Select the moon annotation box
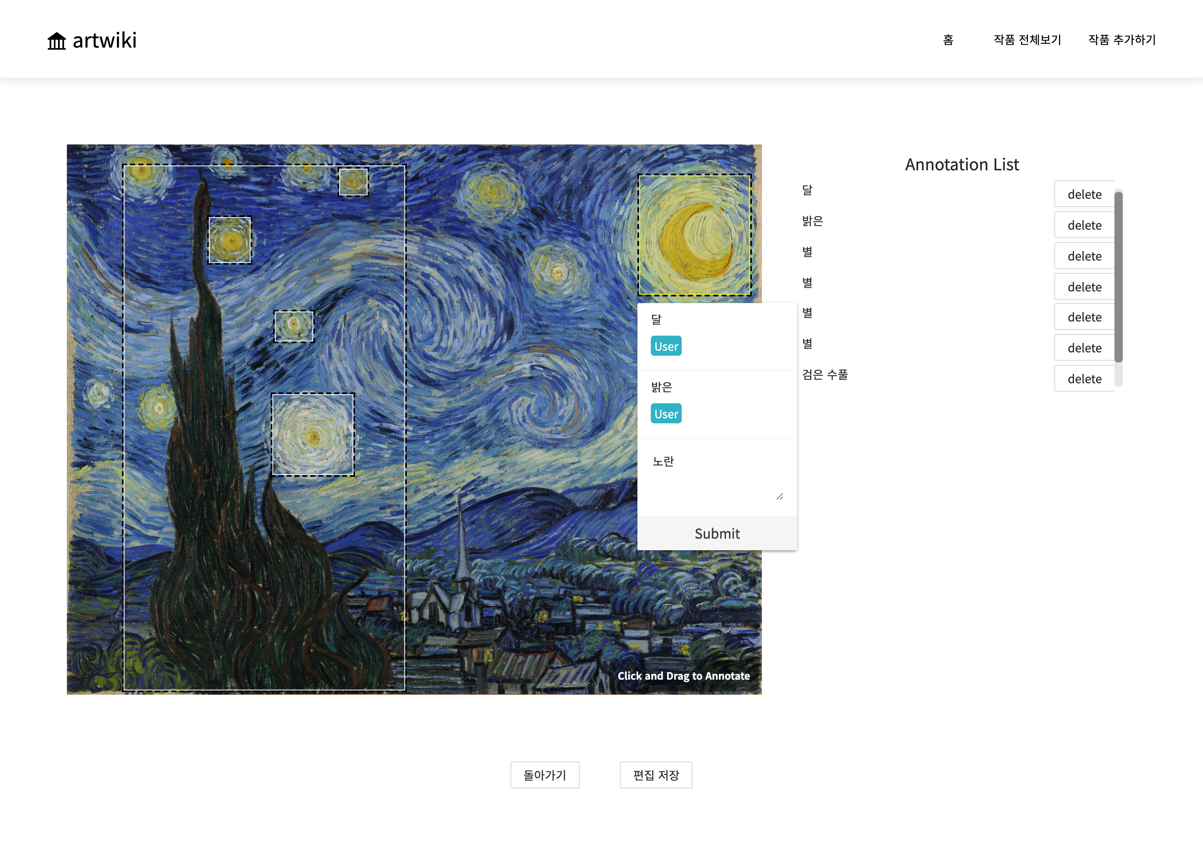The width and height of the screenshot is (1203, 855). (x=694, y=235)
